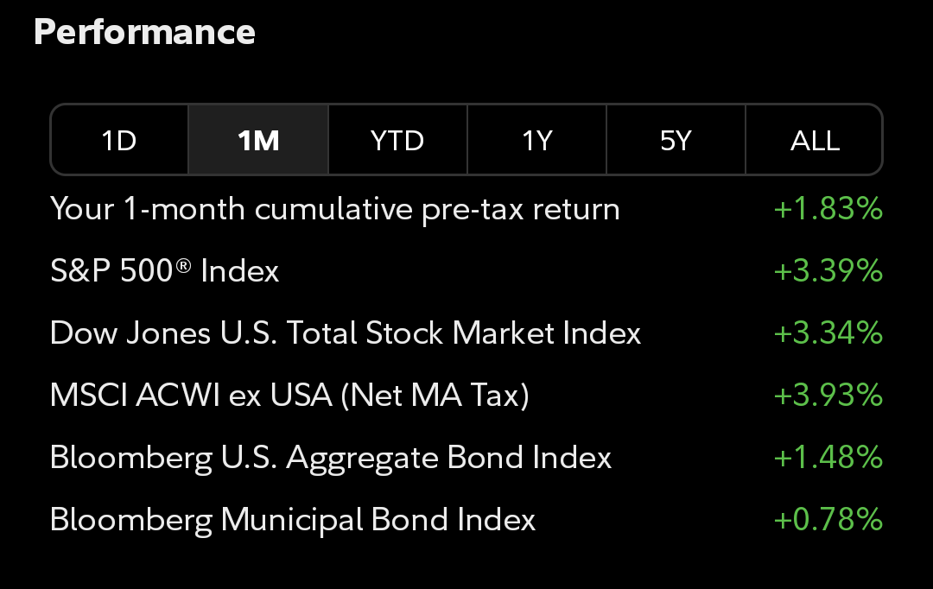The width and height of the screenshot is (933, 589).
Task: Select Bloomberg Municipal Bond Index row
Action: (x=466, y=519)
